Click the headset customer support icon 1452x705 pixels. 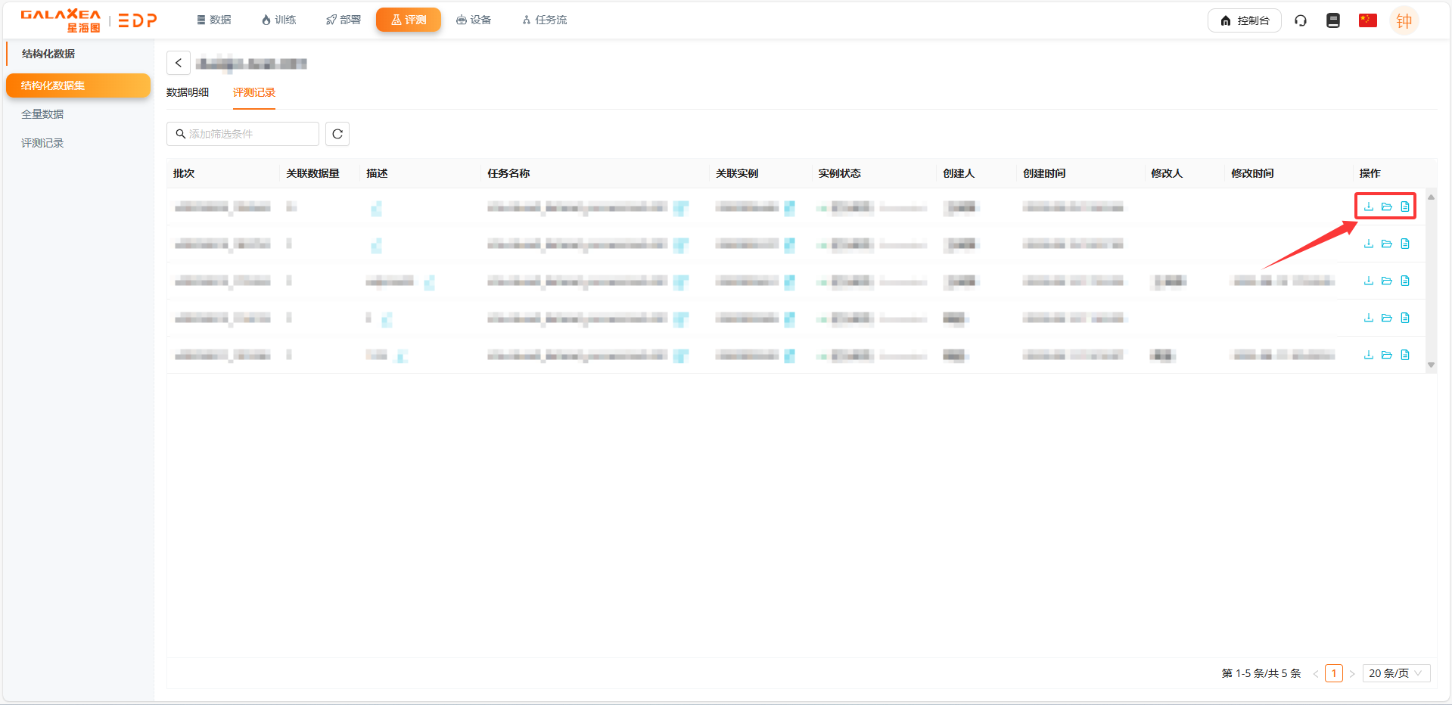coord(1300,20)
